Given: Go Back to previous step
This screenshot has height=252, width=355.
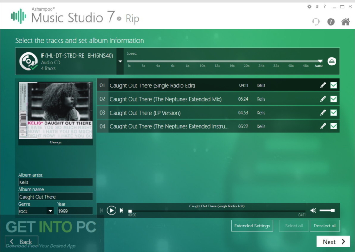Looking at the screenshot, I should 21,242.
